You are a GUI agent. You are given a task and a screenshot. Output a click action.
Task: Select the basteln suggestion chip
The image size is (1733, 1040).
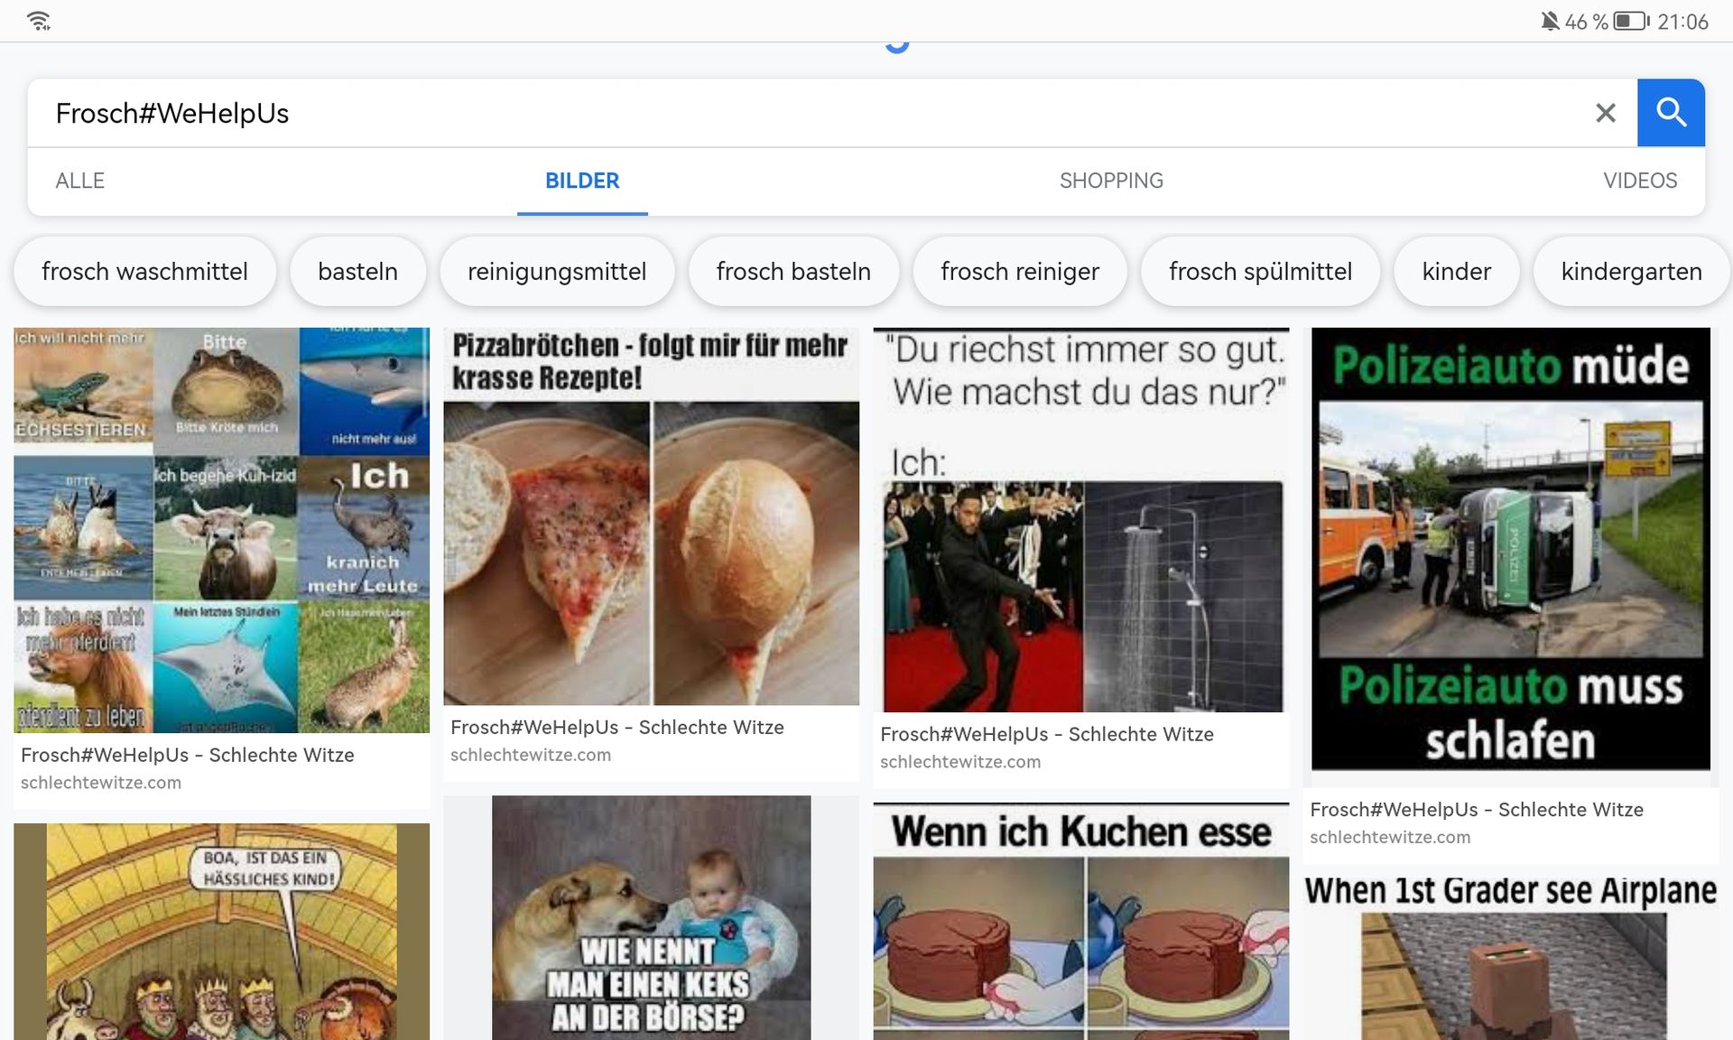357,272
